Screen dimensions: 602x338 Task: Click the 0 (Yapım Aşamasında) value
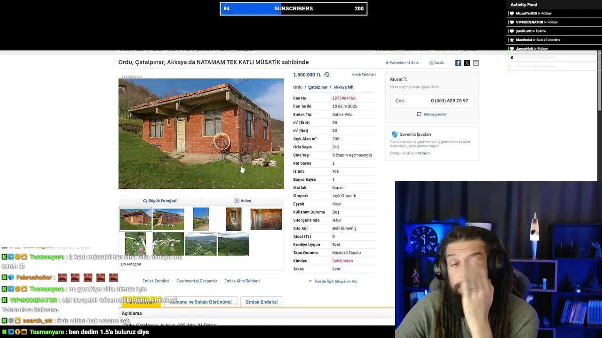point(352,155)
